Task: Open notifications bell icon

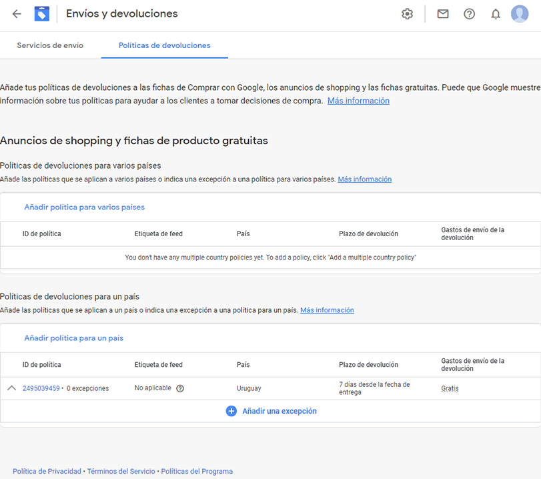Action: click(496, 14)
